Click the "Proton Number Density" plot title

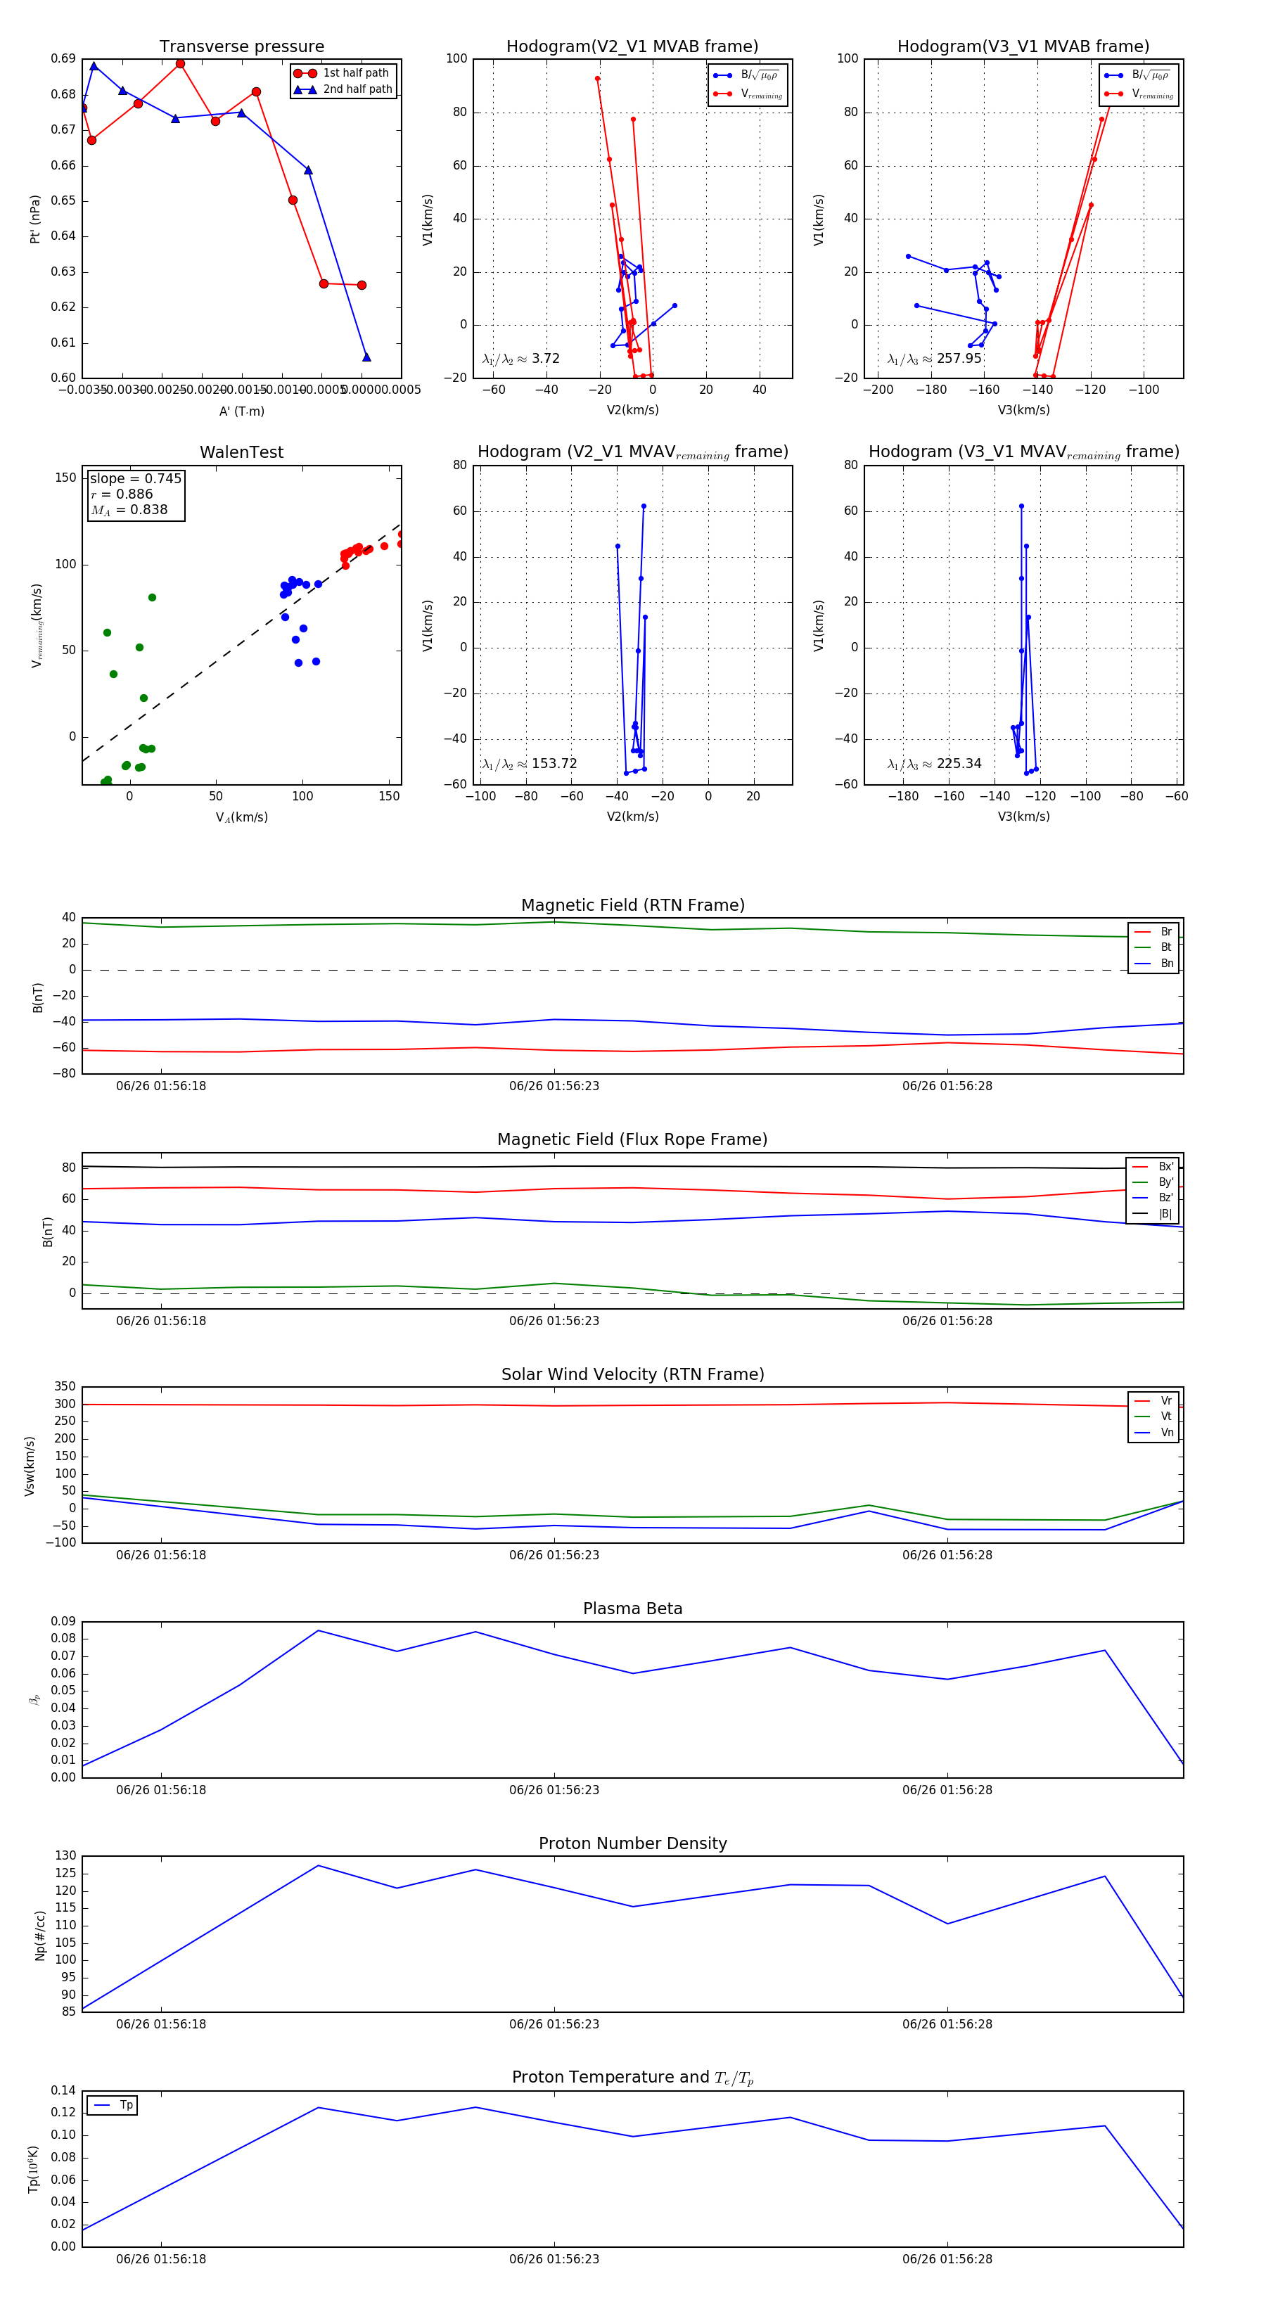pos(632,1843)
